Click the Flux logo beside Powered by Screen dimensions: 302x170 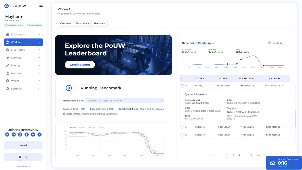pyautogui.click(x=29, y=166)
